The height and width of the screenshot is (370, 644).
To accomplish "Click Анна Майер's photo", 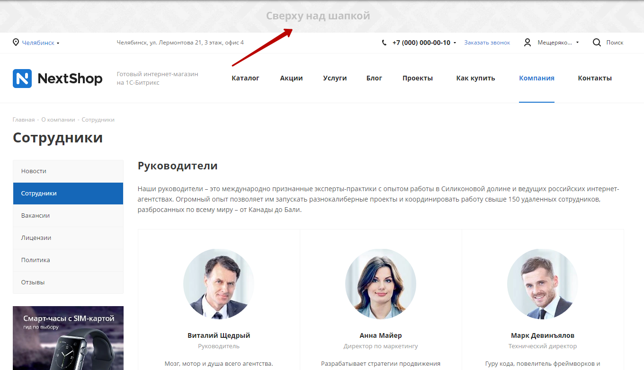I will [x=381, y=284].
